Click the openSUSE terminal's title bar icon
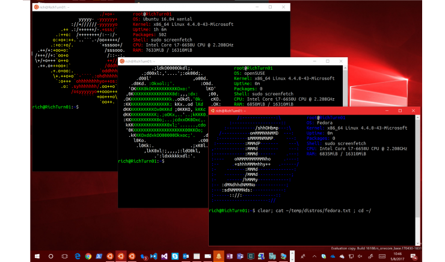The width and height of the screenshot is (445, 262). click(x=122, y=62)
